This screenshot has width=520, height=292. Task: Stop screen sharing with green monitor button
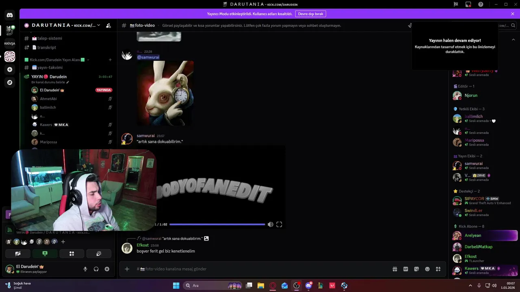tap(45, 253)
